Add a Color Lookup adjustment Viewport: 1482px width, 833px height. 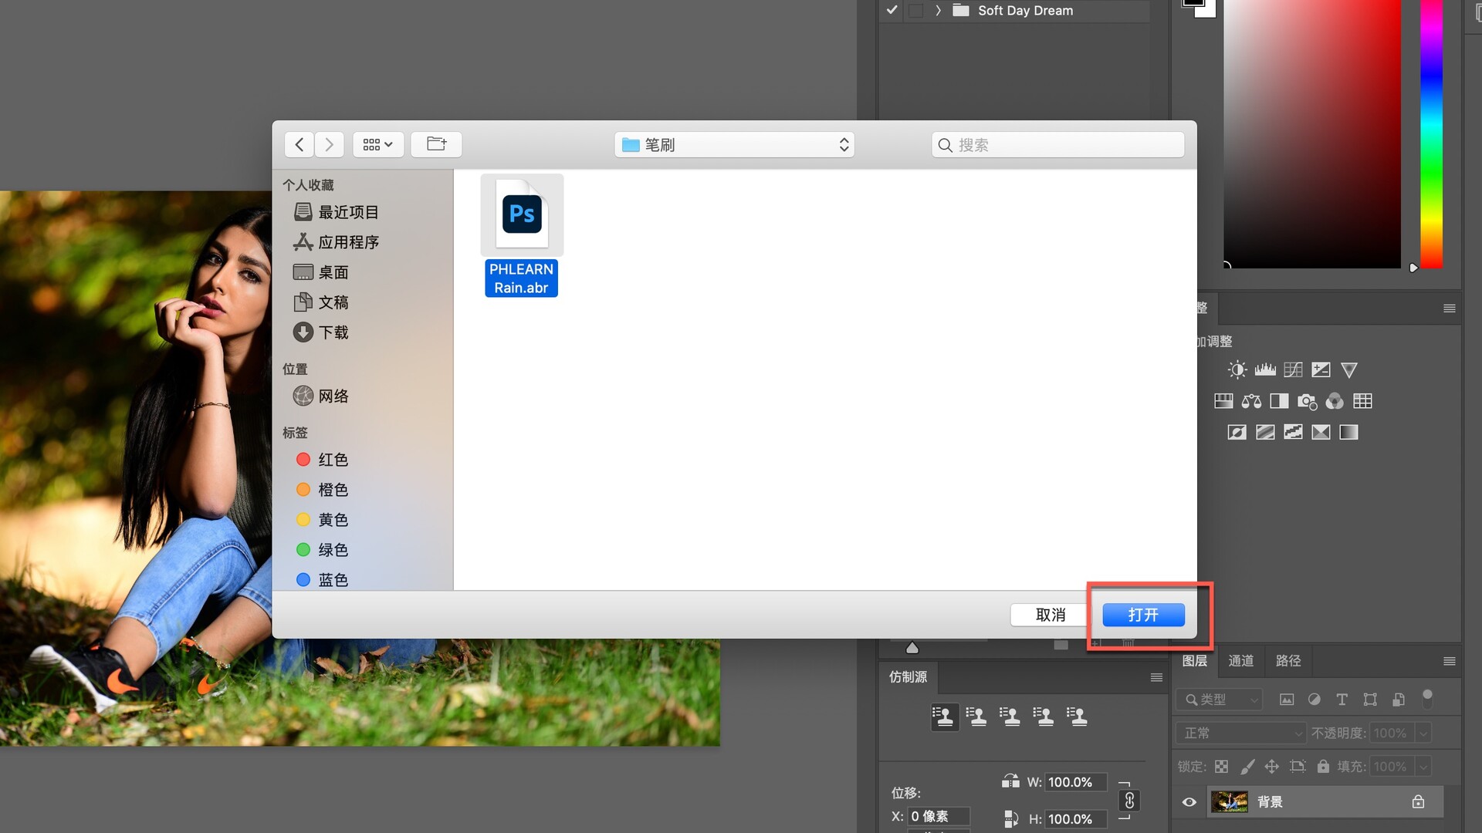(x=1362, y=401)
